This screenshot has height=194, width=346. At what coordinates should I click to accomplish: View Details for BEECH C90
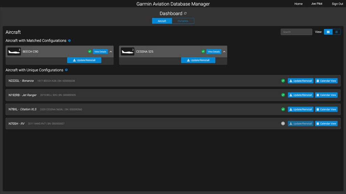(100, 52)
